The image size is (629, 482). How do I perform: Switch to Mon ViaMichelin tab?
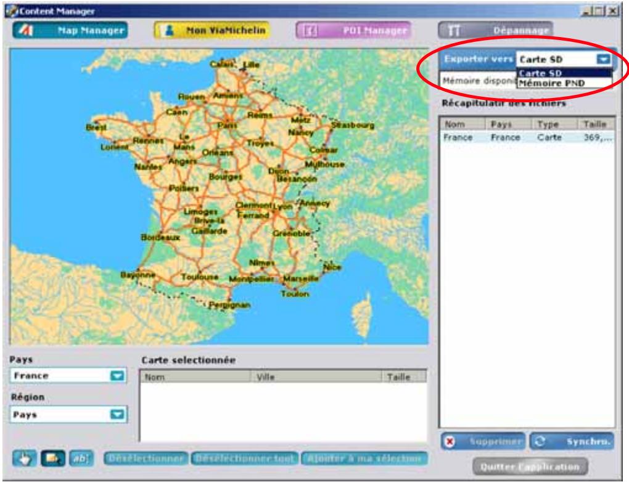pos(212,30)
